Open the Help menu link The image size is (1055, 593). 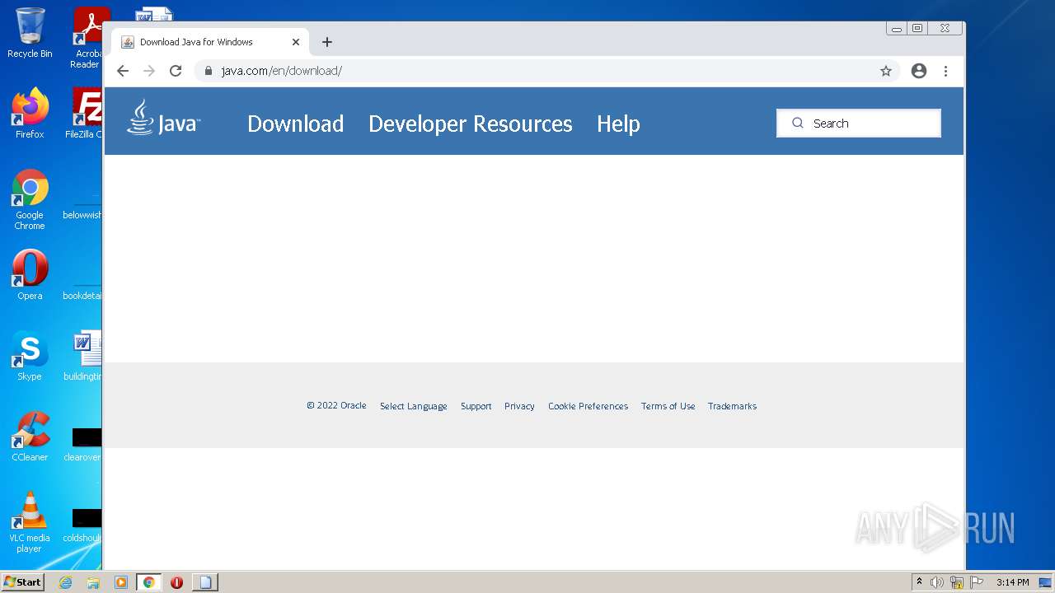618,124
